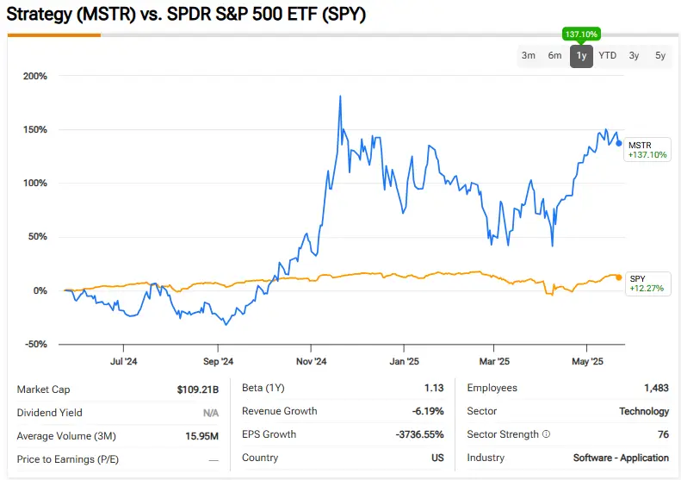681x480 pixels.
Task: Click the Sector Strength value 76
Action: point(663,434)
